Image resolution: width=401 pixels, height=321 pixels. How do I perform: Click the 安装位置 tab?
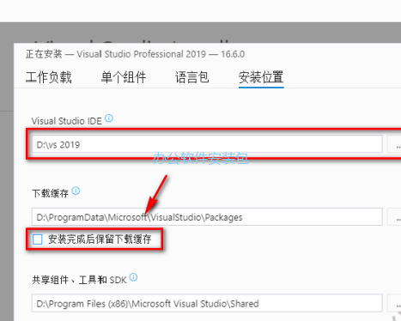pyautogui.click(x=261, y=77)
